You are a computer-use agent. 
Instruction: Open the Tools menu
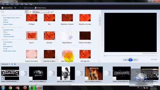pyautogui.click(x=17, y=4)
